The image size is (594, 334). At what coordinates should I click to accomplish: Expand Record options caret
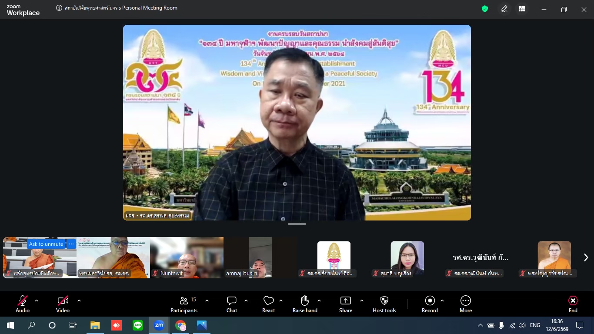[x=442, y=301]
